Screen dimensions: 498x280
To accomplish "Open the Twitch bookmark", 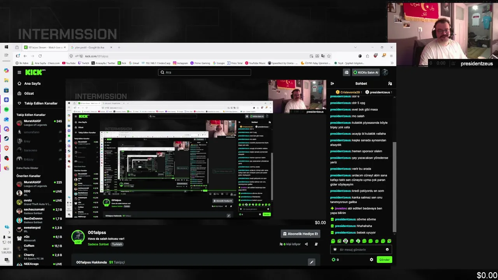I will tap(83, 63).
